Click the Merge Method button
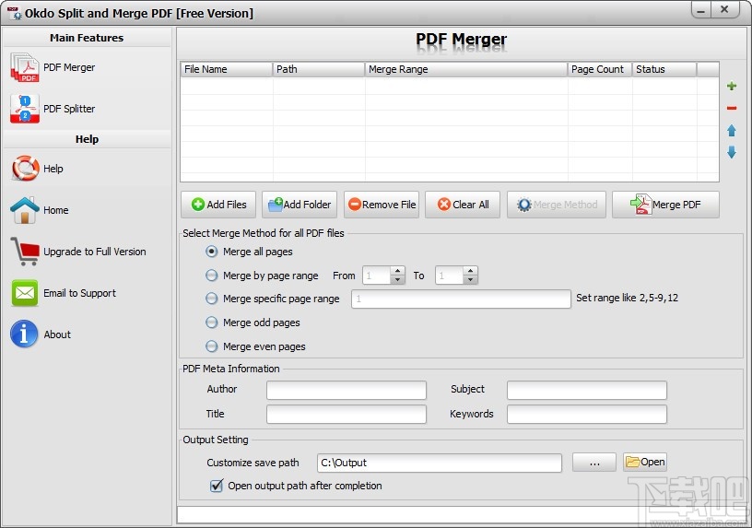The height and width of the screenshot is (528, 752). (557, 205)
